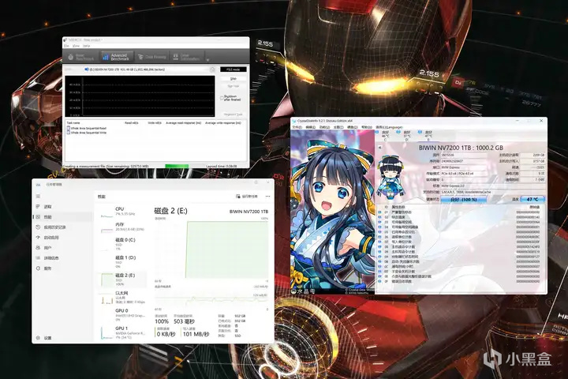Screen dimensions: 568x379
Task: Click firmware field in CrystalDiskInfo
Action: coord(465,155)
